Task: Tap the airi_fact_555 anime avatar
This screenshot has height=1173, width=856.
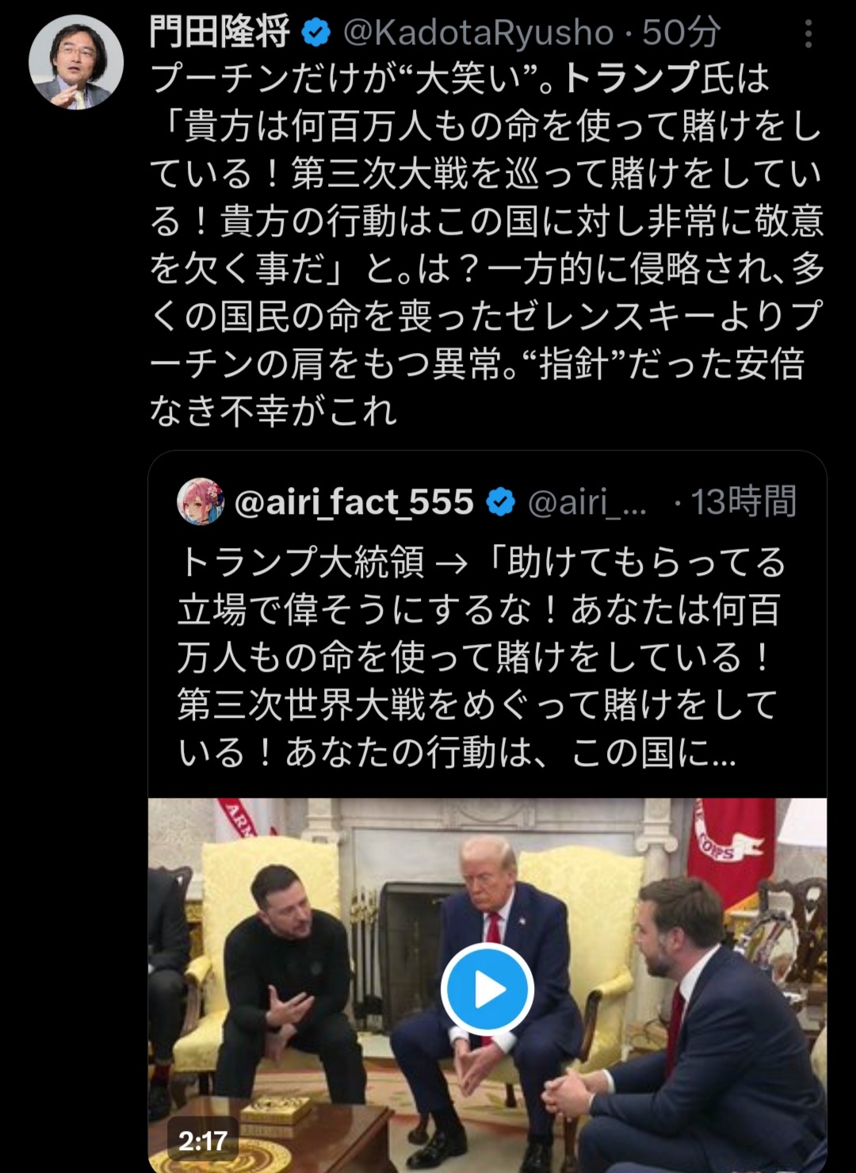Action: click(x=200, y=501)
